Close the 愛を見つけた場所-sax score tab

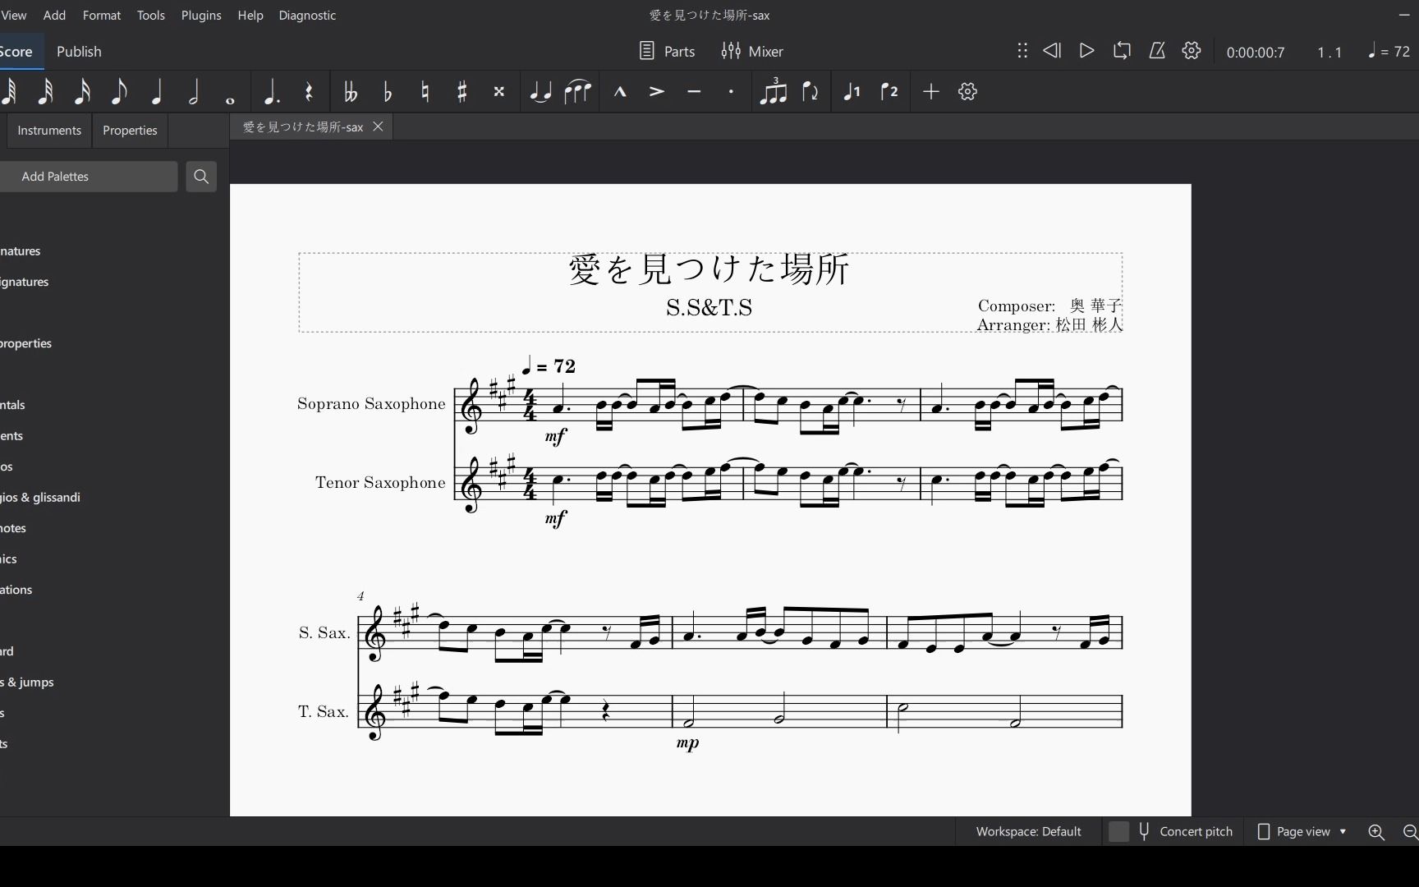coord(378,126)
